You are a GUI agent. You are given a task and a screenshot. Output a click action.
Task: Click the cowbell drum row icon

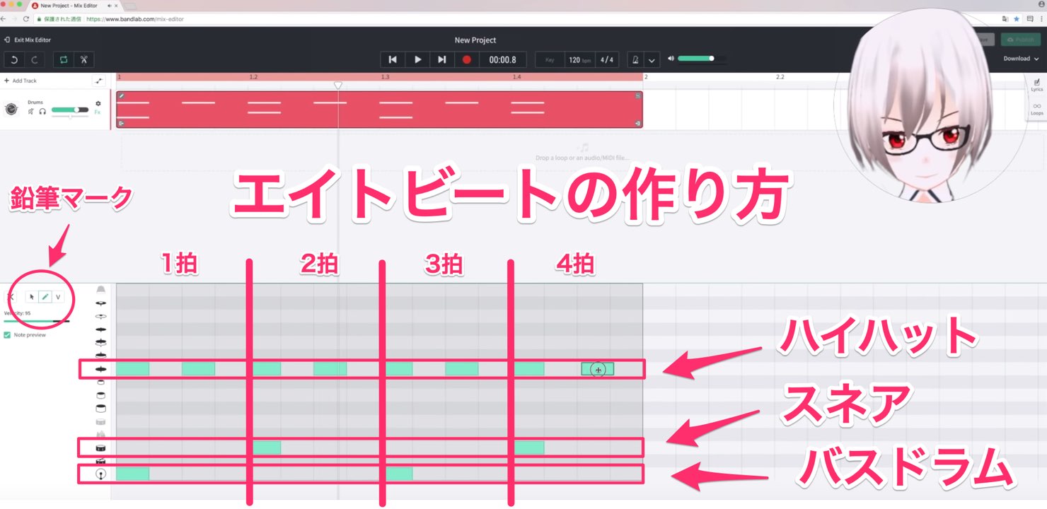(x=100, y=290)
